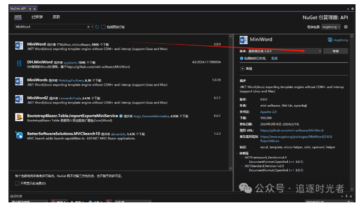Click scroll-up arrow of package list

click(x=231, y=36)
